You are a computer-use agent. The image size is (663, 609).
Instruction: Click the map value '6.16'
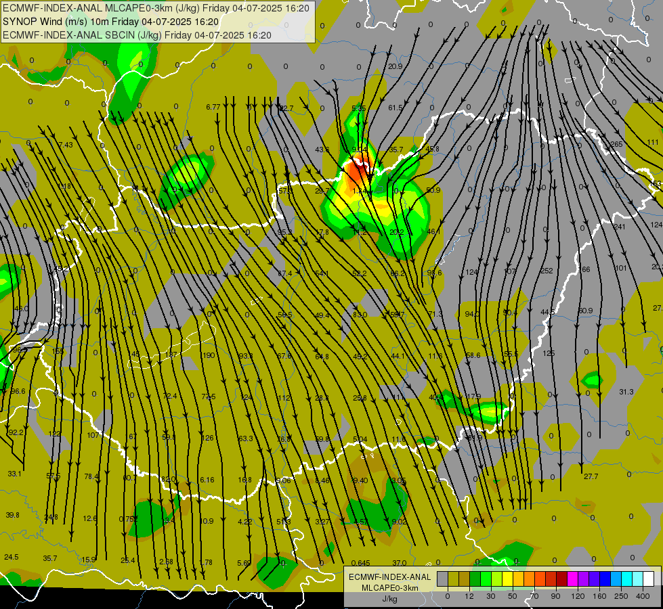(x=207, y=480)
